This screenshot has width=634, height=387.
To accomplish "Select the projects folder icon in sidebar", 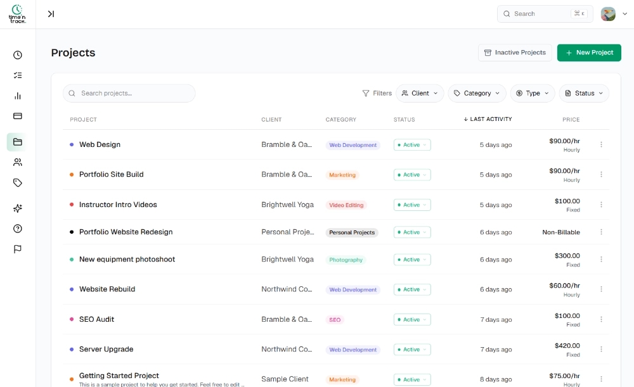I will tap(17, 142).
